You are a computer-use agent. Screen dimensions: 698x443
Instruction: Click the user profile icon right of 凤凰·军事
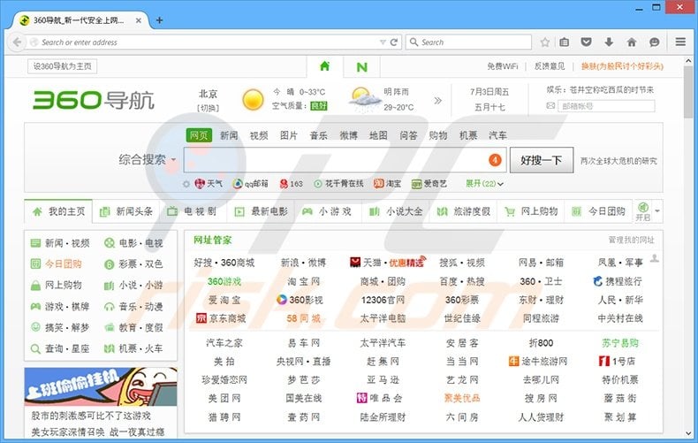click(655, 258)
